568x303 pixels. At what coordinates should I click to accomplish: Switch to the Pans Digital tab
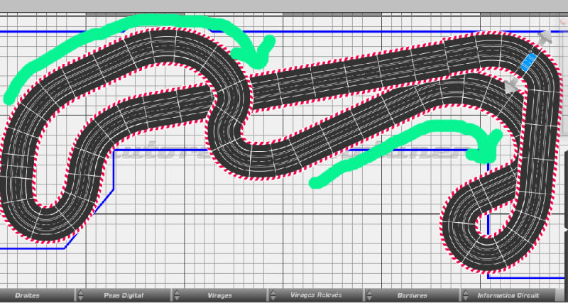[124, 295]
